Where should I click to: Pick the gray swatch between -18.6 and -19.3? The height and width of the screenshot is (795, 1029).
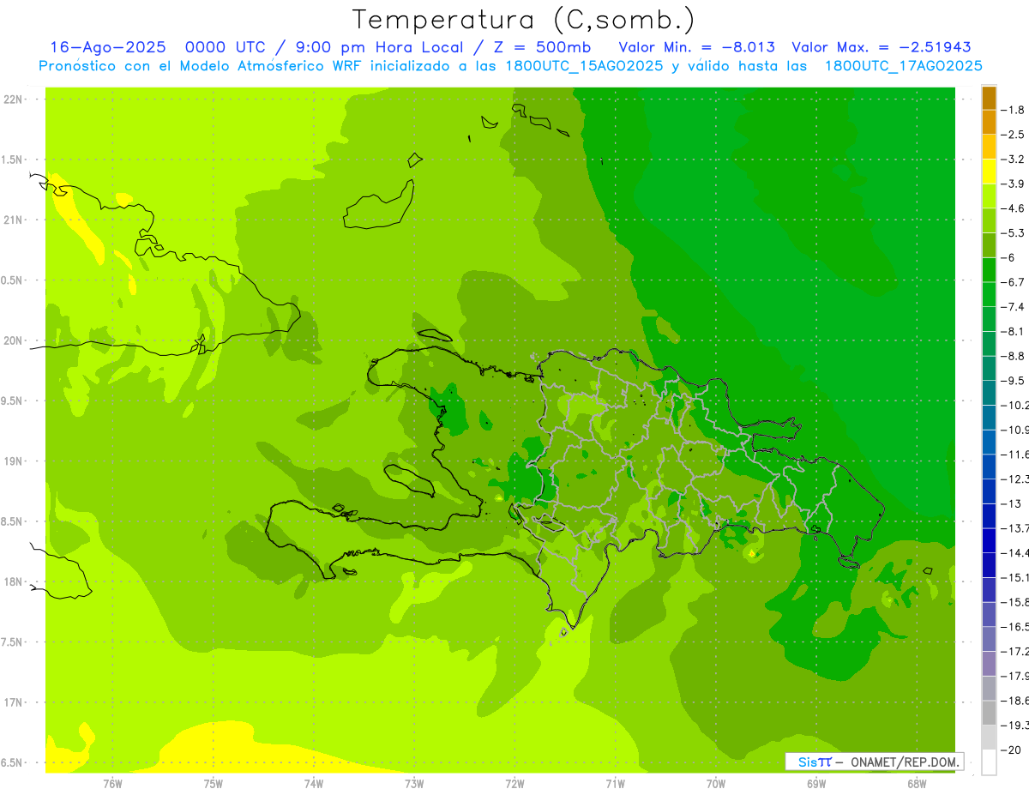point(989,713)
